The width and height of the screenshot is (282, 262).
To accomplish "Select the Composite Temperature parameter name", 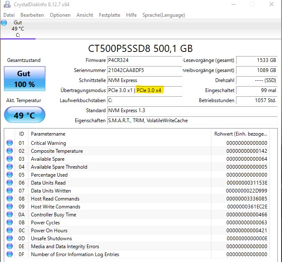I will pos(57,151).
